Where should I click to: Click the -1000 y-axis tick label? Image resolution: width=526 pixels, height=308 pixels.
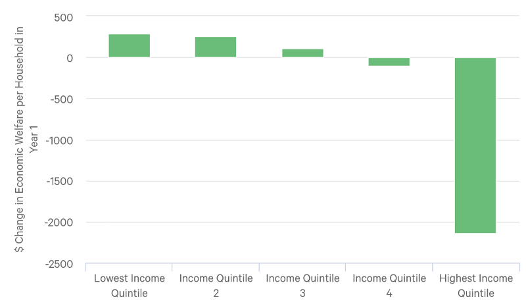59,140
